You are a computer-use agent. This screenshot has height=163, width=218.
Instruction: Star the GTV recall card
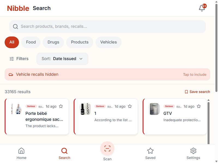click(x=199, y=106)
